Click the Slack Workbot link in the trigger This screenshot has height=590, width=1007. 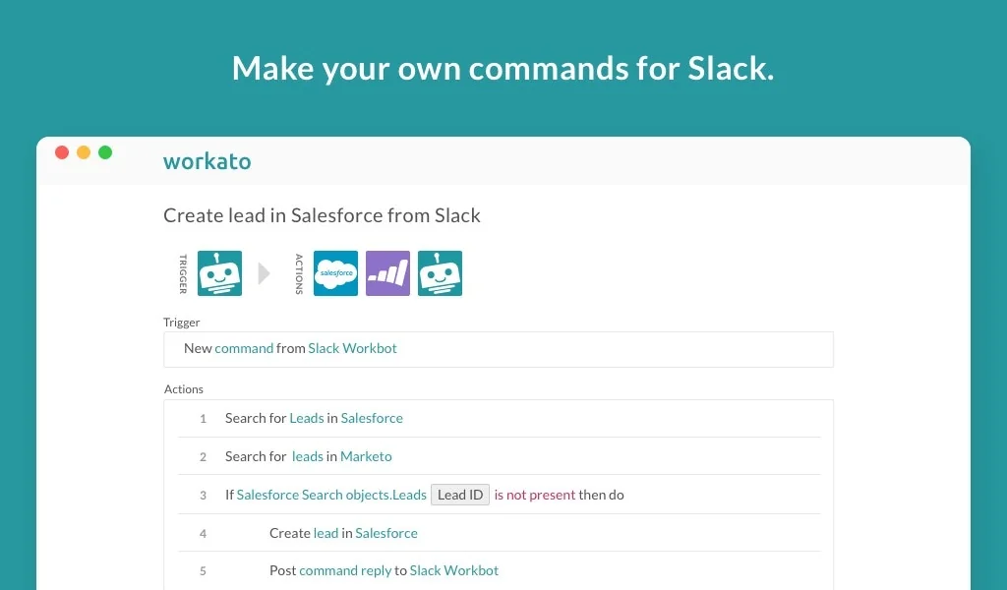(x=352, y=348)
